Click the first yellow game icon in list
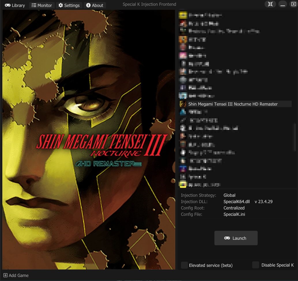 pos(183,15)
